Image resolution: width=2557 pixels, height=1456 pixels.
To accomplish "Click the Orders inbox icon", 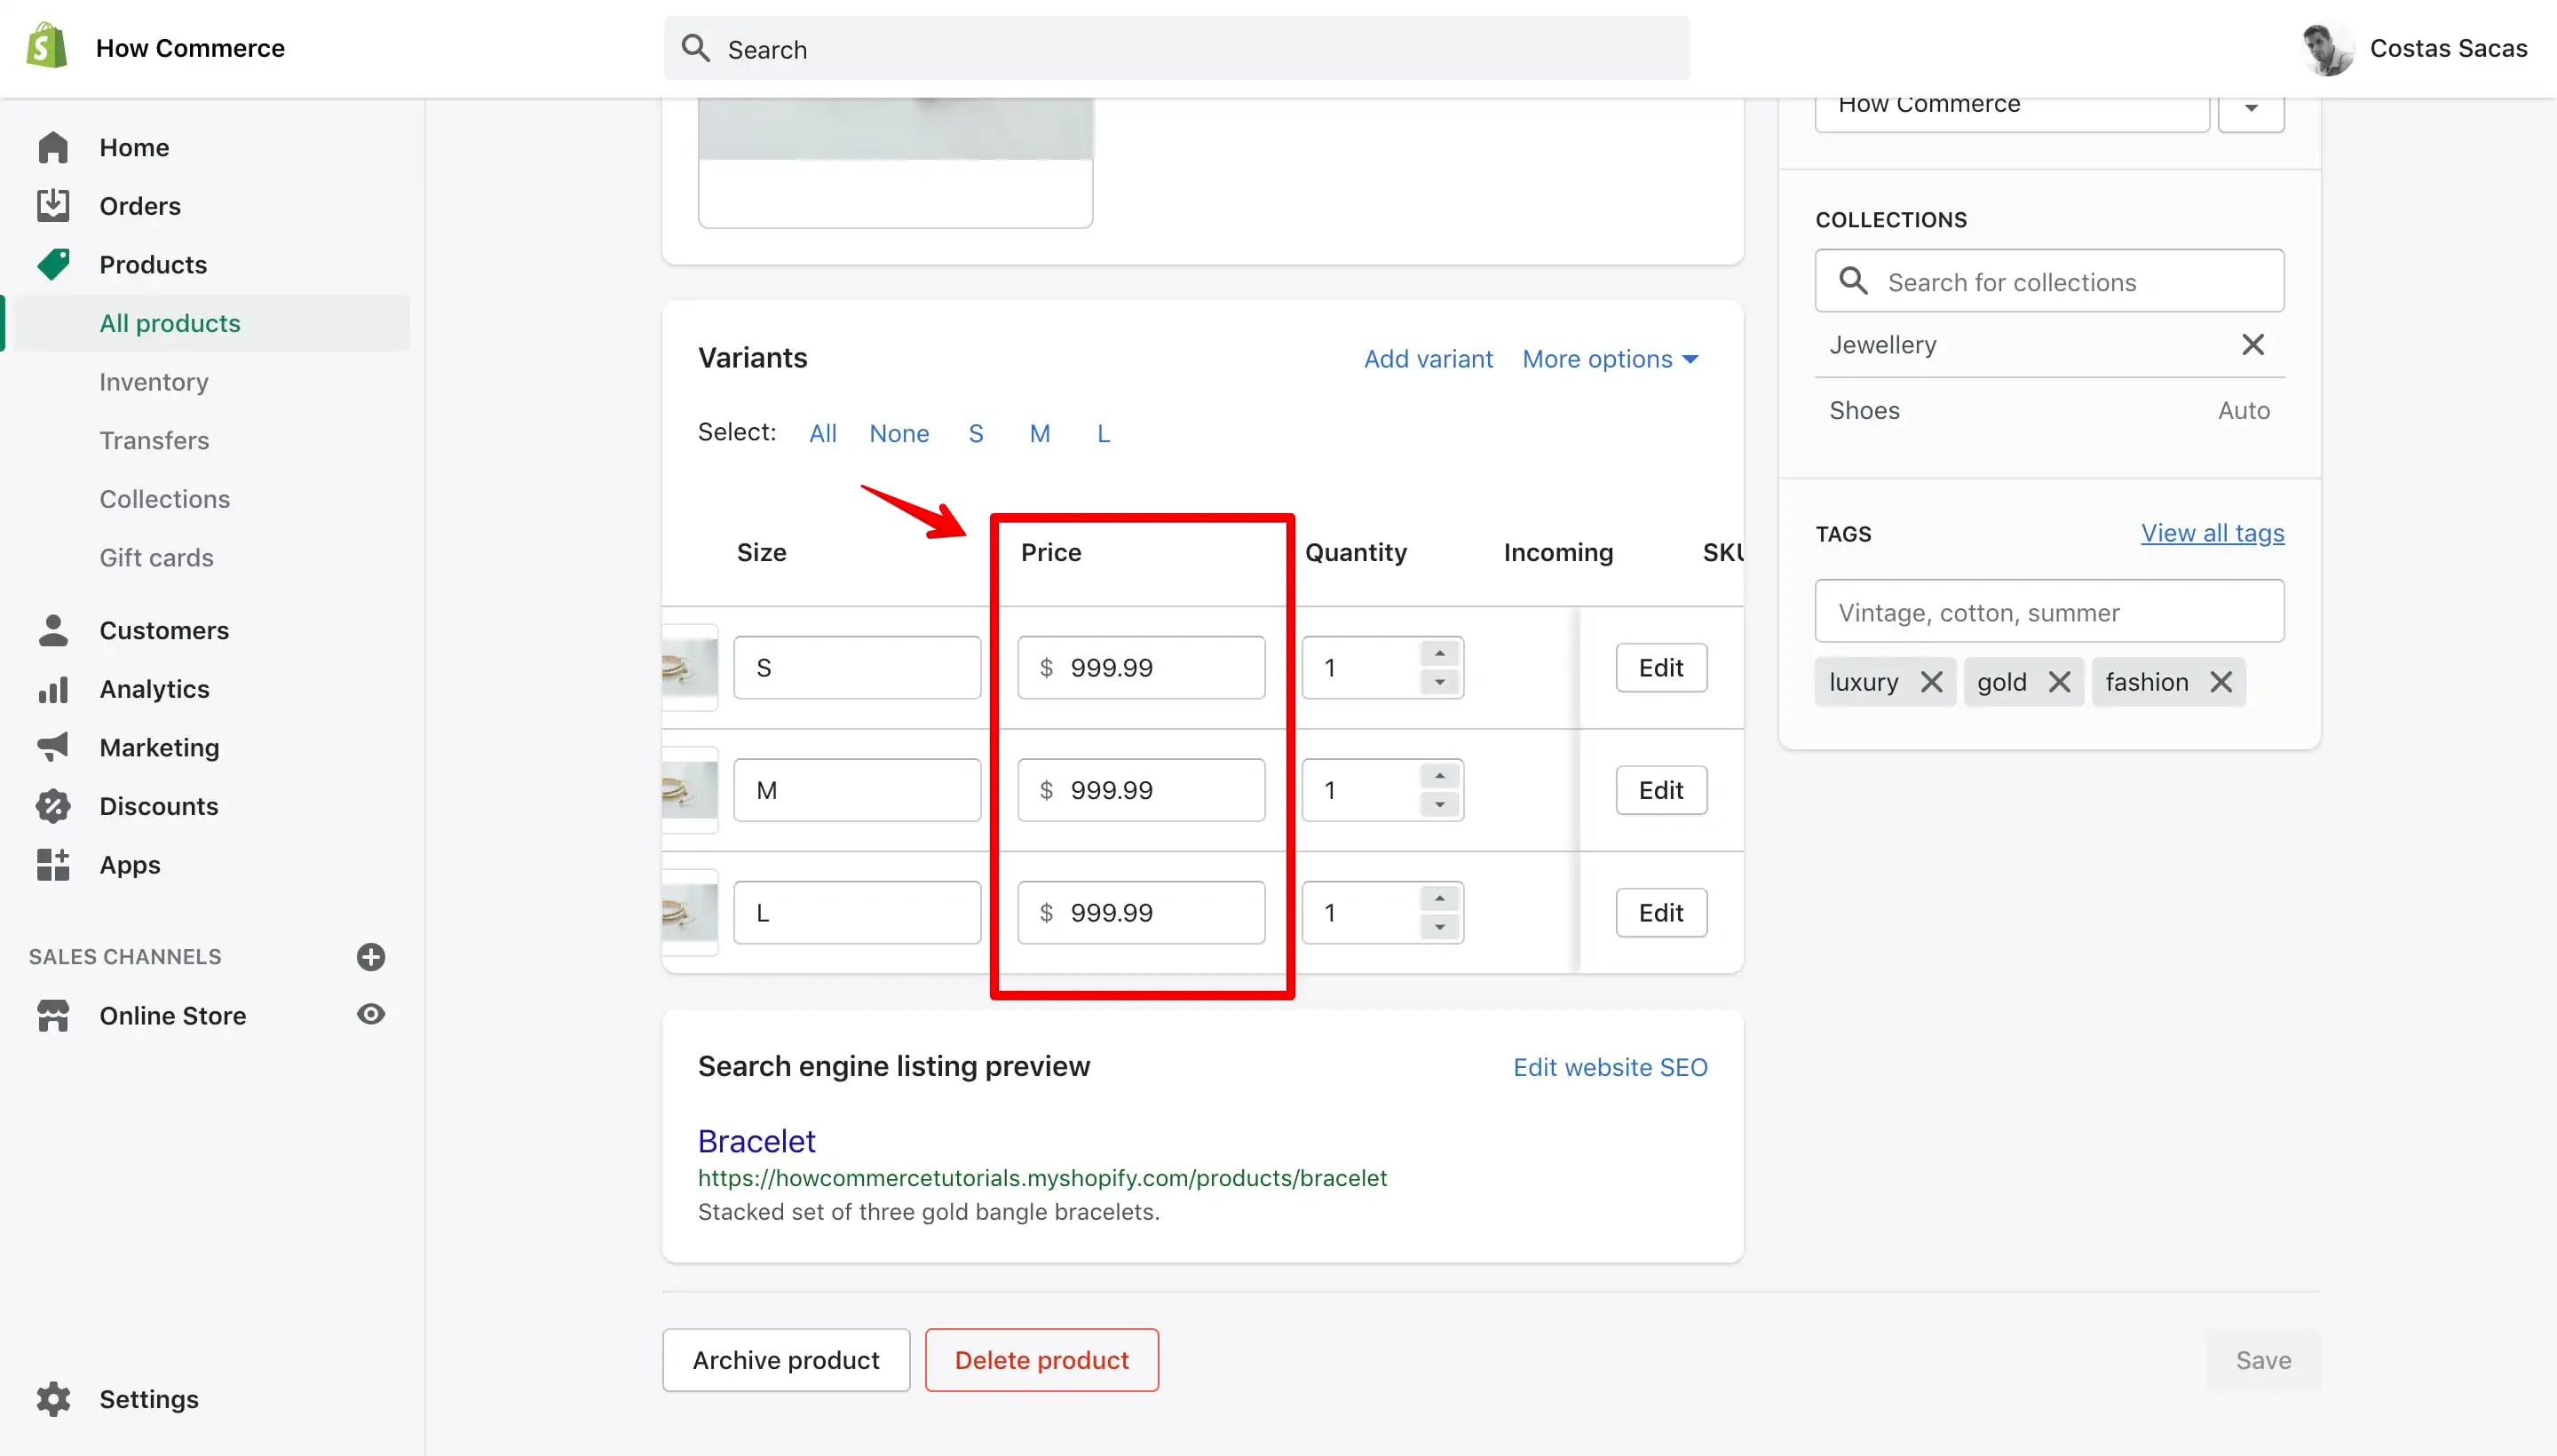I will [53, 205].
